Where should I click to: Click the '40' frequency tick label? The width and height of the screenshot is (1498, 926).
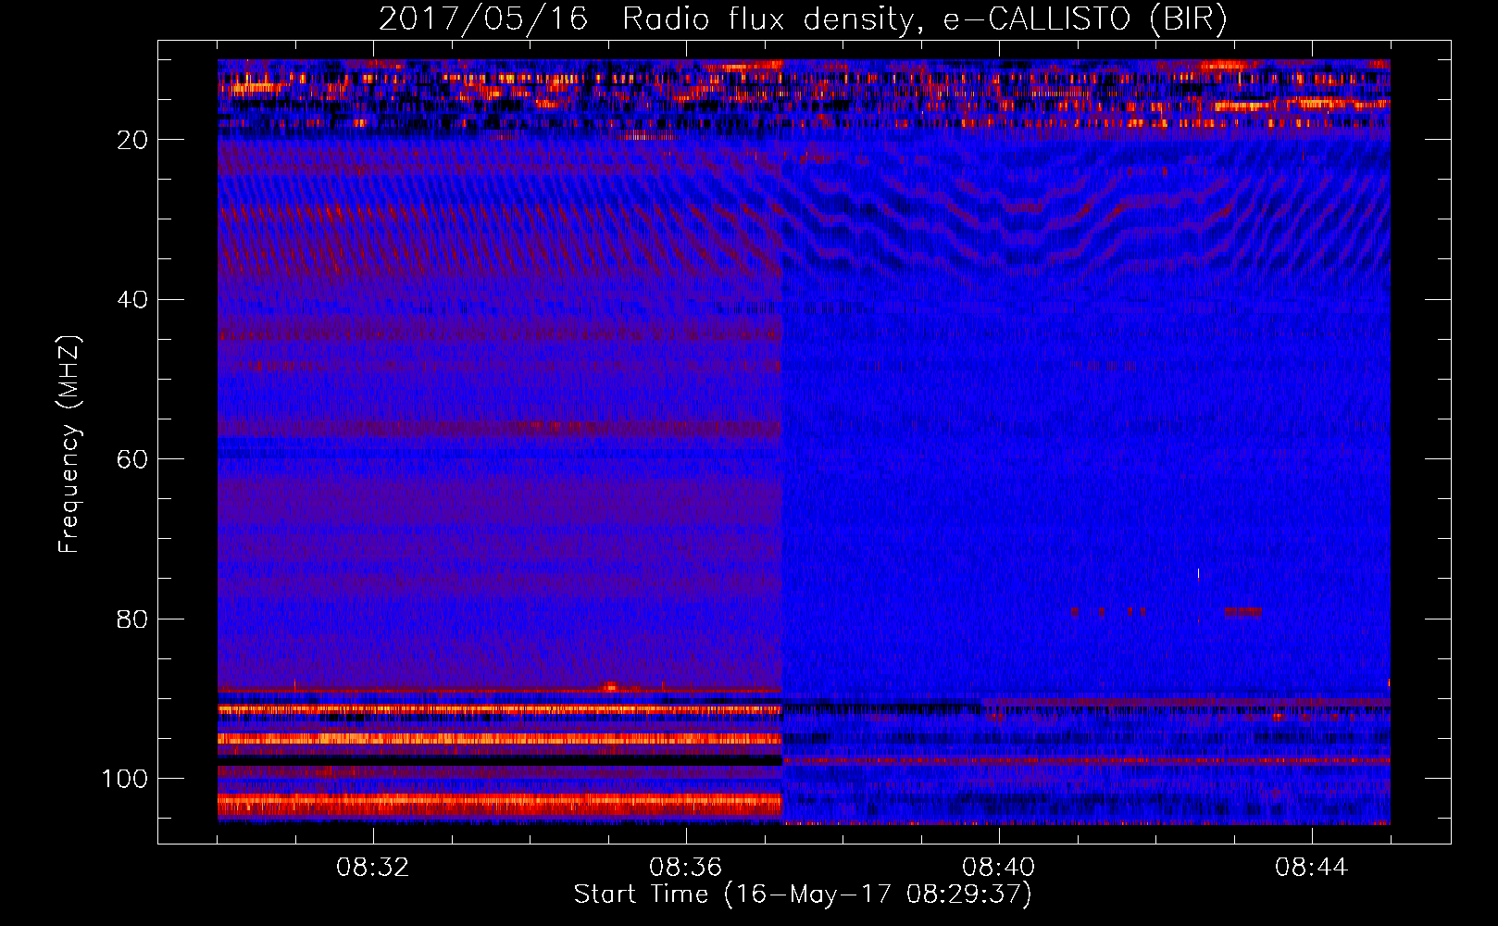pos(133,300)
